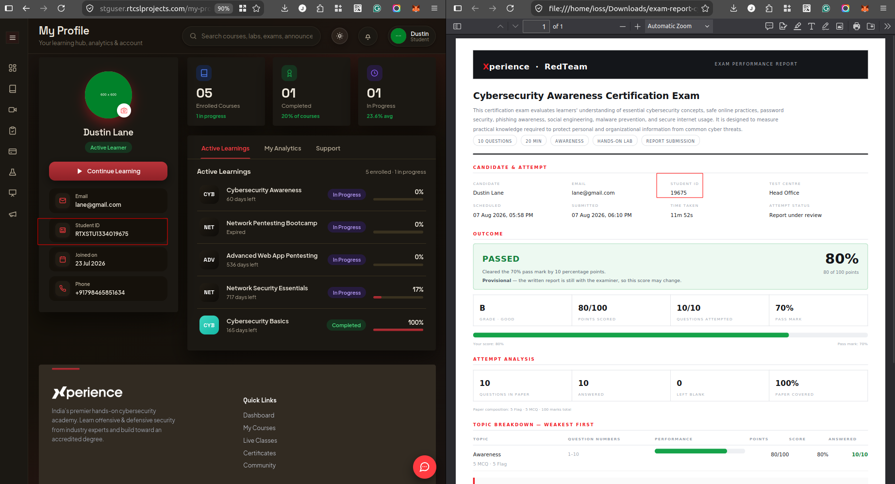The width and height of the screenshot is (895, 484).
Task: Open the Advanced Web App Pentesting course
Action: 312,260
